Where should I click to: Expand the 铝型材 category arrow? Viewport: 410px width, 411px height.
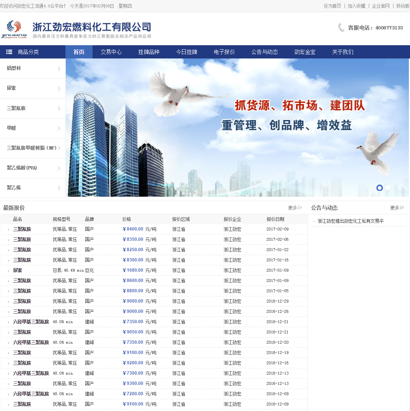(59, 69)
